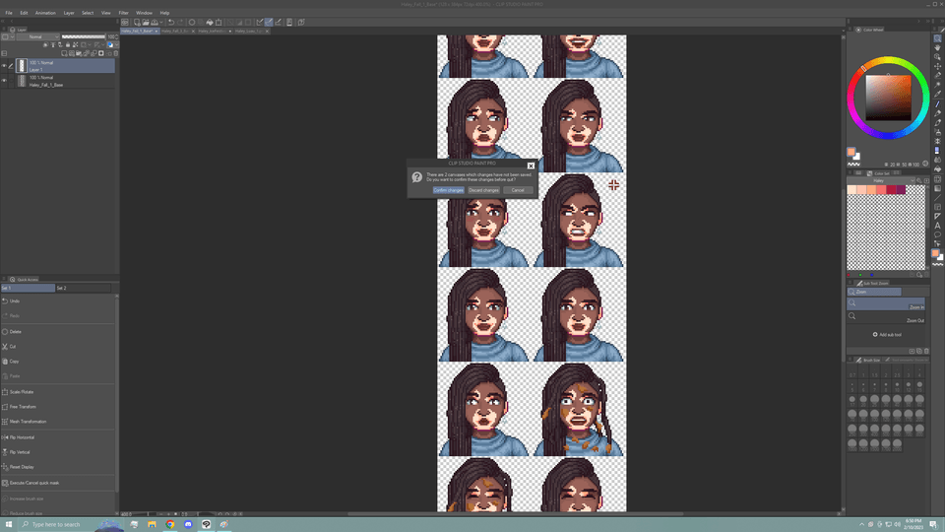Click the Create layer mask icon

100,53
